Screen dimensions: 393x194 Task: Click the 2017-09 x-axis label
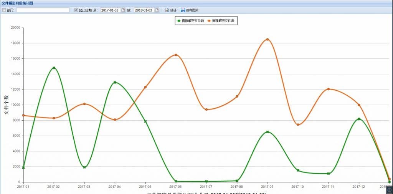click(x=268, y=187)
